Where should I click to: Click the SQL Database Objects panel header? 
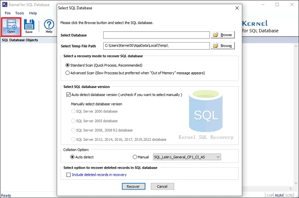(20, 40)
